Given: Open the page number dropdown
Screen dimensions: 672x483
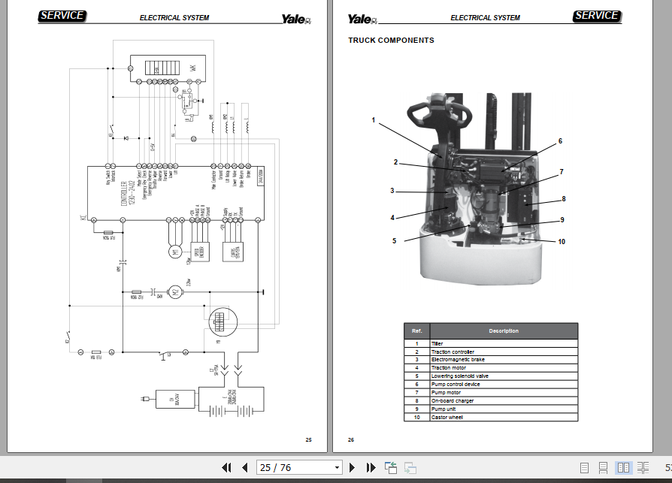Looking at the screenshot, I should click(338, 466).
